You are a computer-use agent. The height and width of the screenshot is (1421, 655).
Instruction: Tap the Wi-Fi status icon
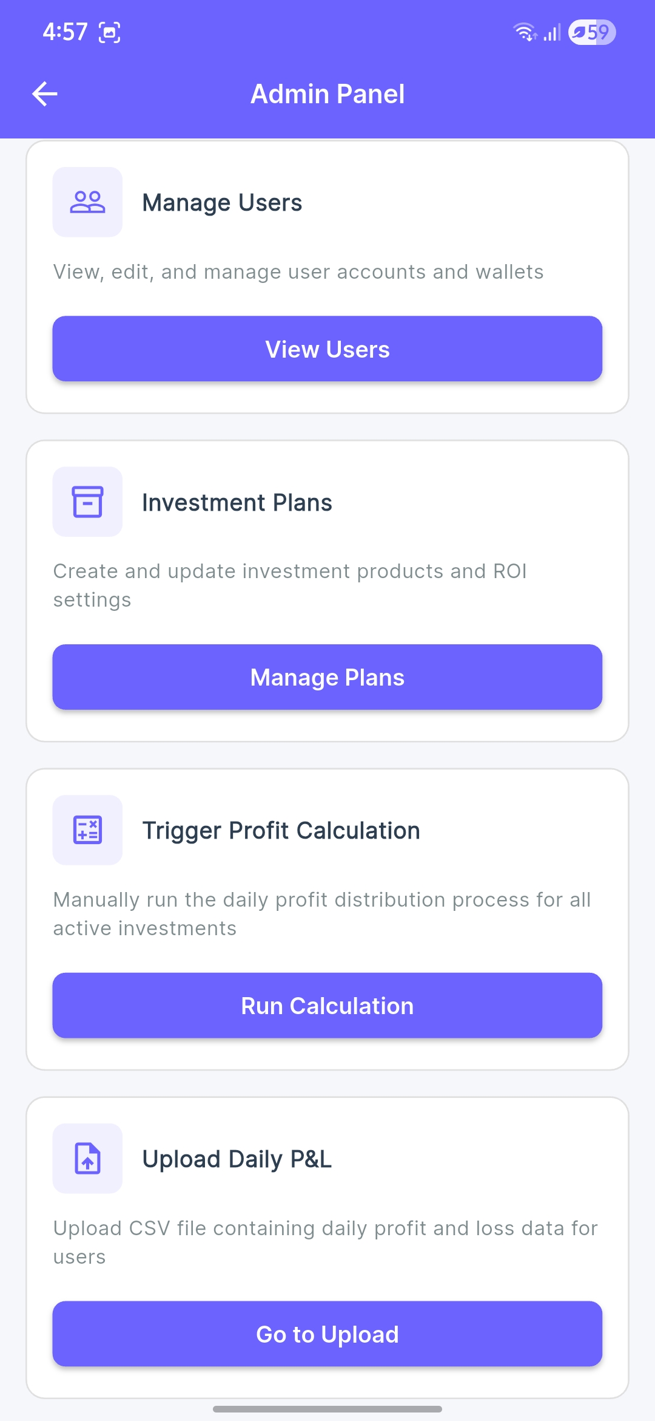[x=525, y=32]
